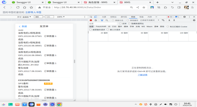Click the height input showing 540
This screenshot has width=197, height=107.
coord(50,17)
